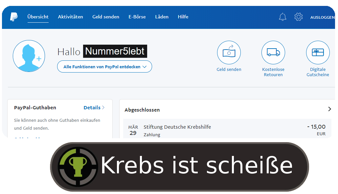Image resolution: width=338 pixels, height=194 pixels.
Task: Open the Stiftung Deutsche Krebshilfe transaction
Action: point(227,129)
